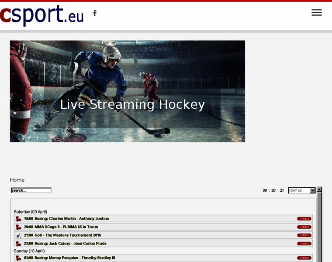Select the Home breadcrumb item
This screenshot has height=262, width=332.
click(17, 180)
